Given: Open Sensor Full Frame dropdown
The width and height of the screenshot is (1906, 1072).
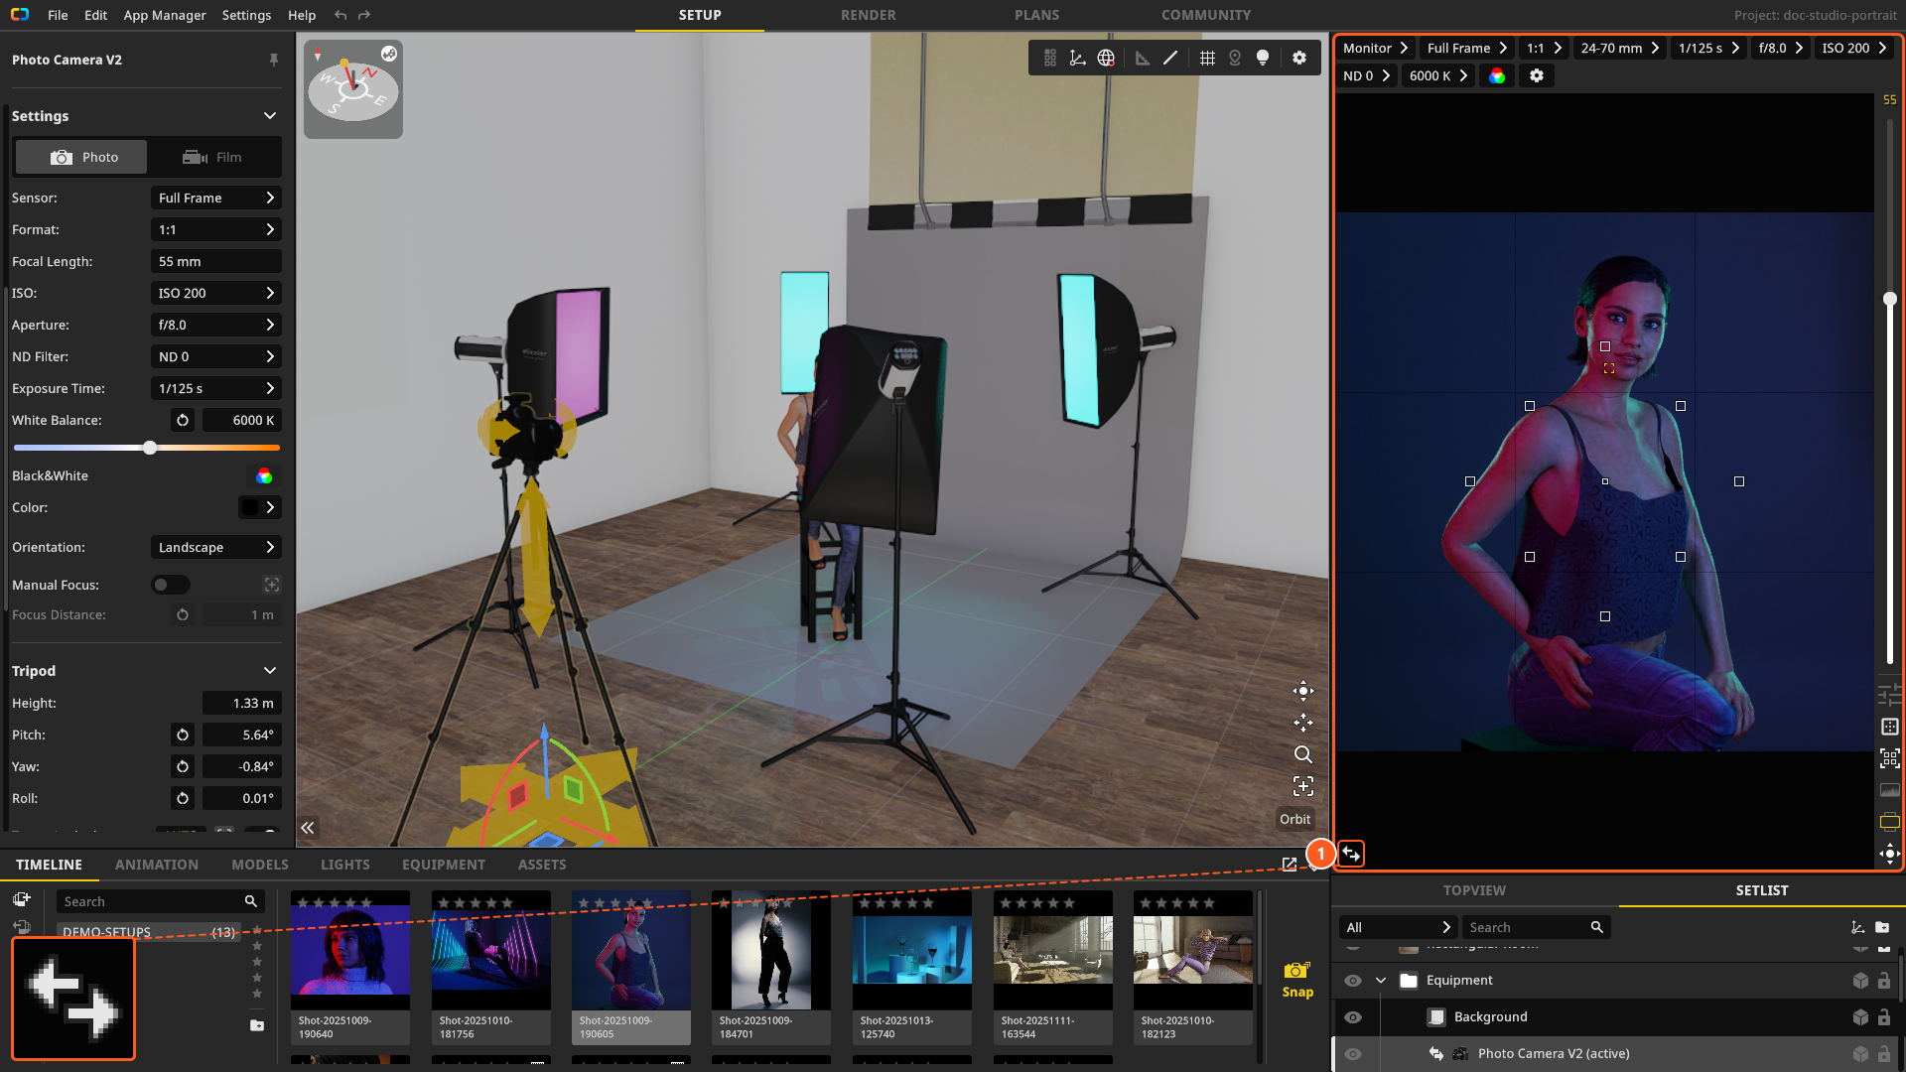Looking at the screenshot, I should pyautogui.click(x=216, y=199).
